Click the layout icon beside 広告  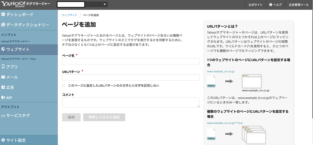pyautogui.click(x=3, y=87)
